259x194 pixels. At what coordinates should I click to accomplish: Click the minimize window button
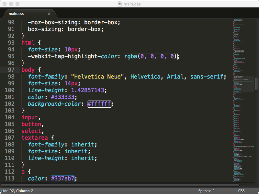[11, 4]
